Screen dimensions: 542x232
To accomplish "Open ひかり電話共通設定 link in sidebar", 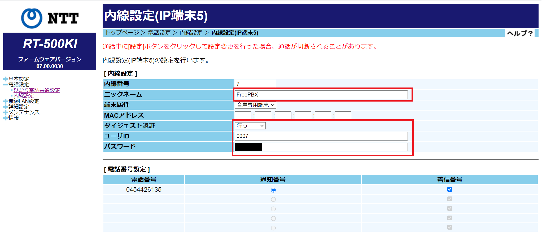I will (37, 90).
